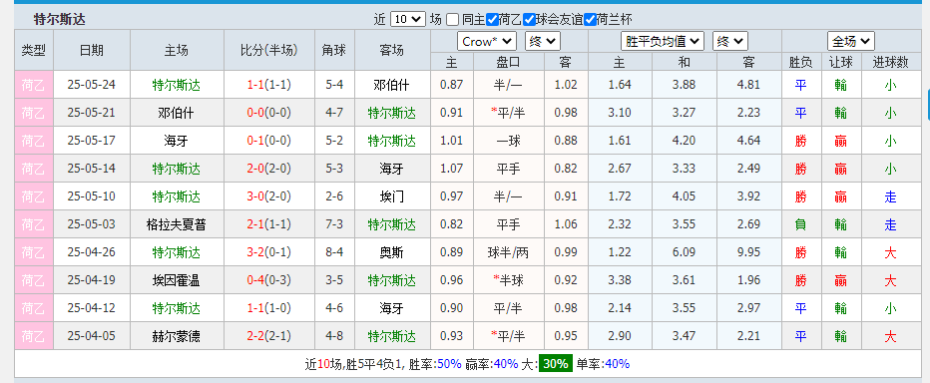930x383 pixels.
Task: Click the 盘口 column header
Action: click(x=508, y=62)
